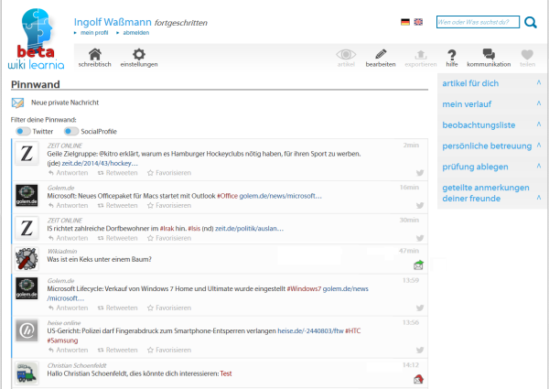Click Wikiadmin wrench avatar
This screenshot has width=549, height=389.
pos(27,259)
